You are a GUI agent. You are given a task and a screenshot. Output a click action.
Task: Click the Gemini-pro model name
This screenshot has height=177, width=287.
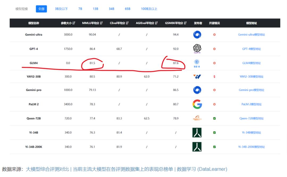coord(34,90)
